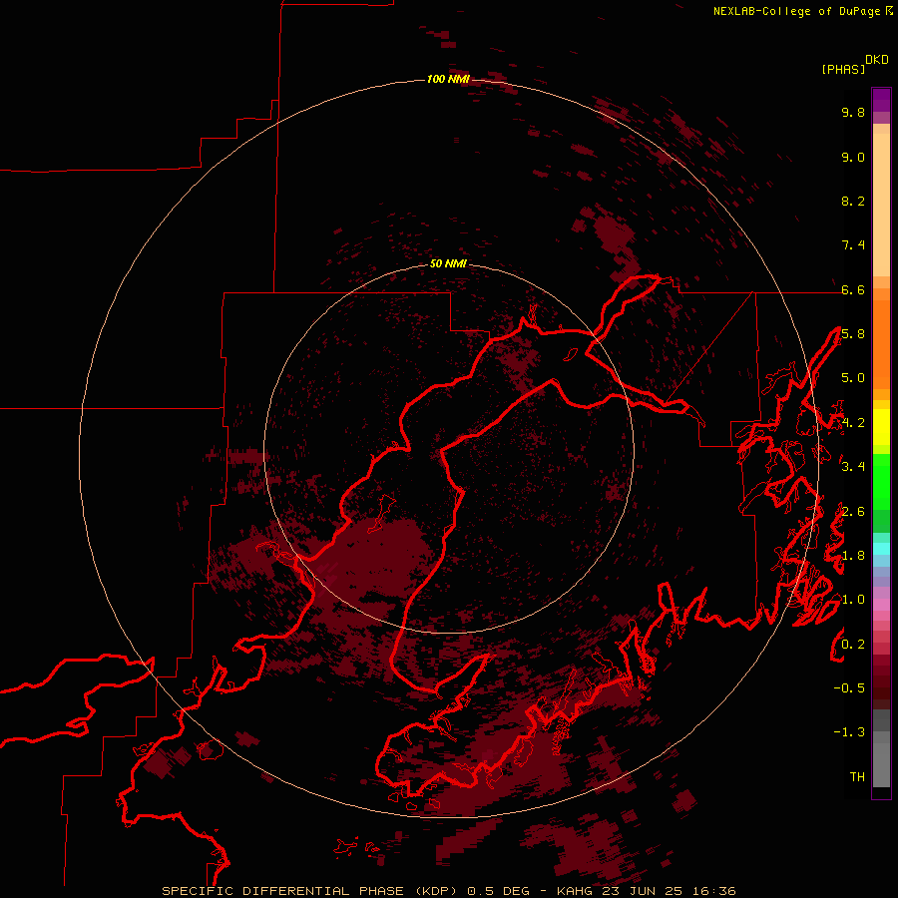Click the [PHAS] unit label
898x898 pixels.
(x=843, y=69)
